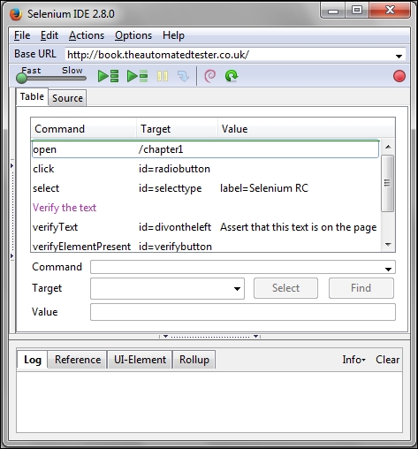The width and height of the screenshot is (418, 449).
Task: Open the Info log level menu
Action: 353,360
